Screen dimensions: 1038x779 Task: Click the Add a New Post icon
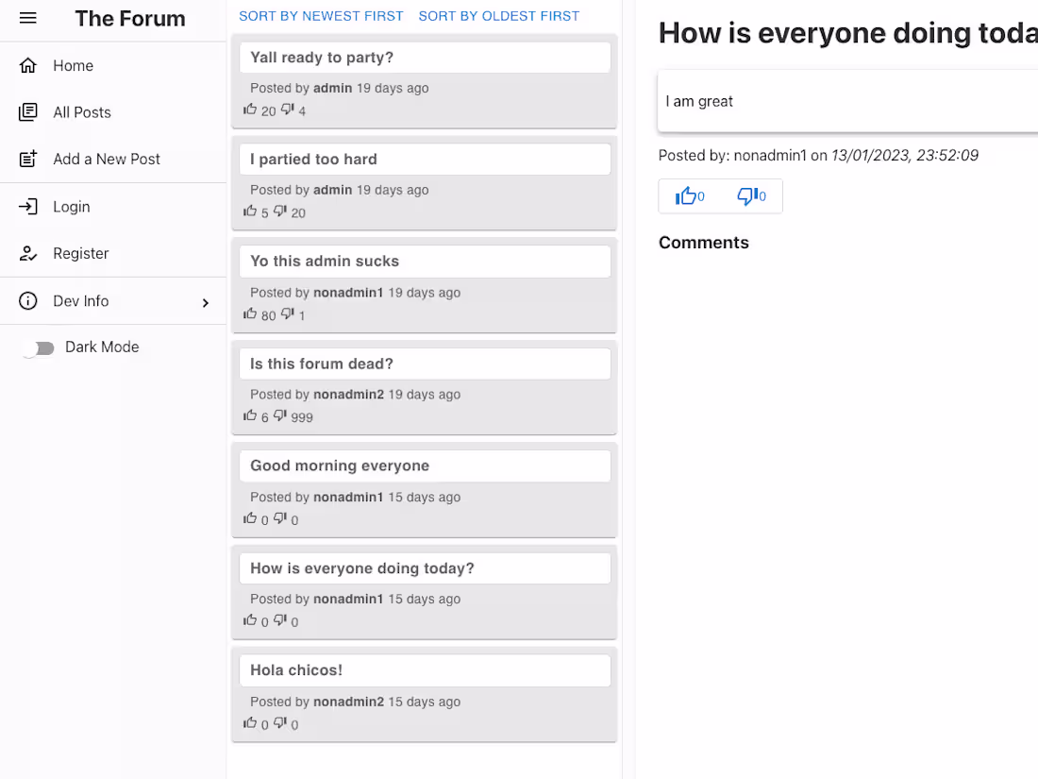(28, 160)
